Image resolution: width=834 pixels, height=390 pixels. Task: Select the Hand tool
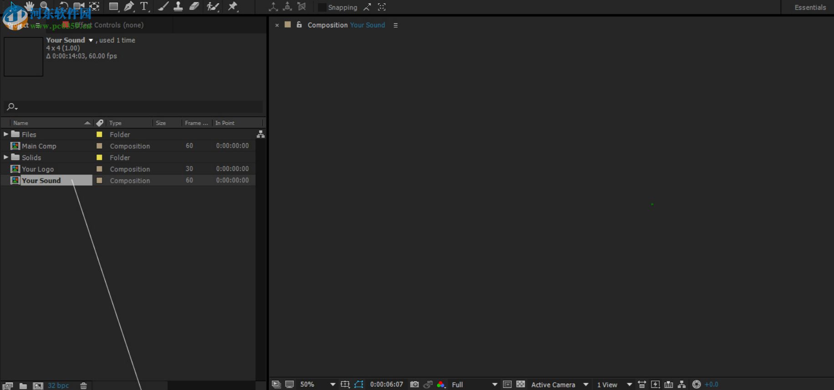(30, 6)
